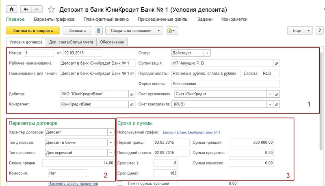
Task: Click the Изменить ставку процентов link
Action: (x=73, y=184)
